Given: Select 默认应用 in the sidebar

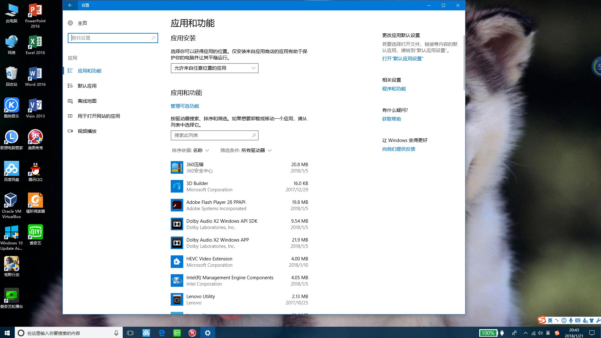Looking at the screenshot, I should 87,85.
